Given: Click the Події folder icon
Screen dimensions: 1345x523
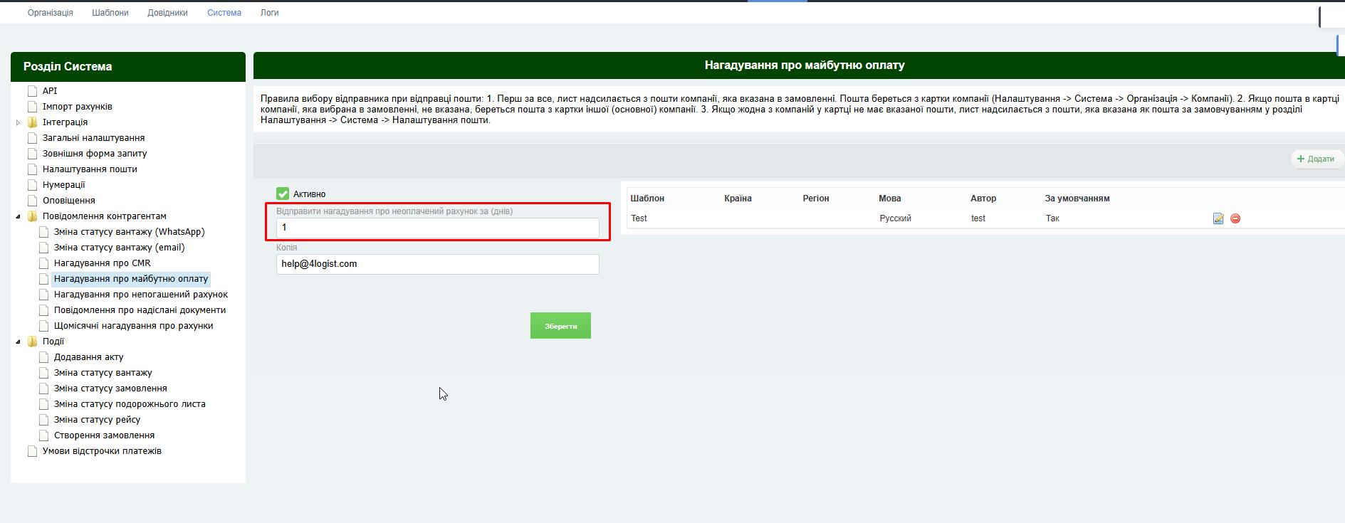Looking at the screenshot, I should click(x=32, y=342).
